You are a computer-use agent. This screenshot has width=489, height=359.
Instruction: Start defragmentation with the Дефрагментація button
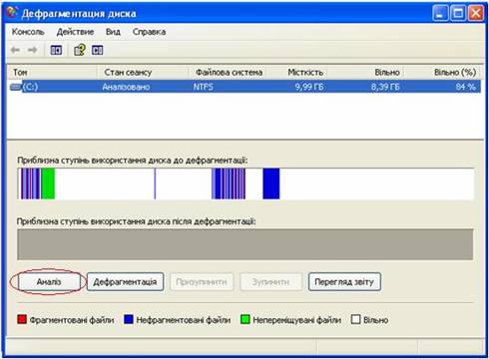(125, 282)
